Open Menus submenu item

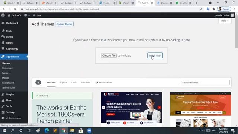click(x=6, y=78)
